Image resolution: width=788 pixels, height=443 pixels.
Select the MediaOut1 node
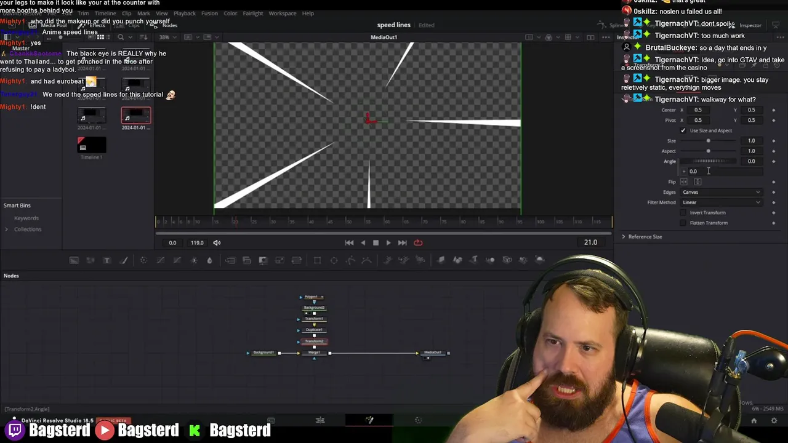433,353
